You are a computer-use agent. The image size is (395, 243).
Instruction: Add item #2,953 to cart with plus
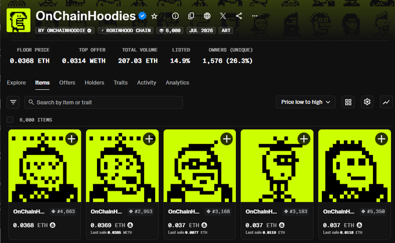[x=149, y=139]
